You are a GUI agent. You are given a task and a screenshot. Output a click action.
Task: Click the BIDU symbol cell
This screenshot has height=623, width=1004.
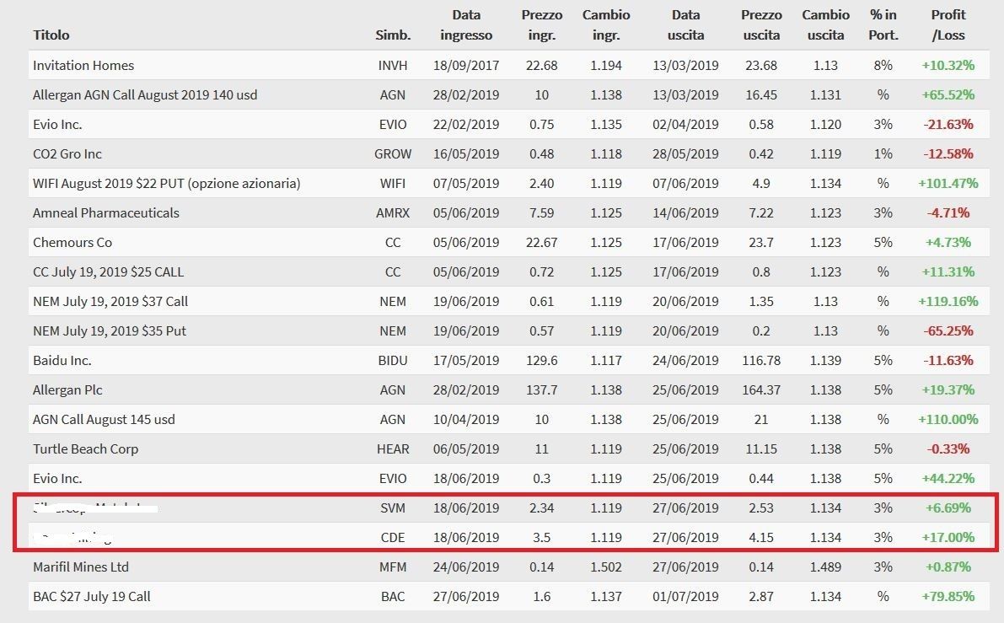393,360
